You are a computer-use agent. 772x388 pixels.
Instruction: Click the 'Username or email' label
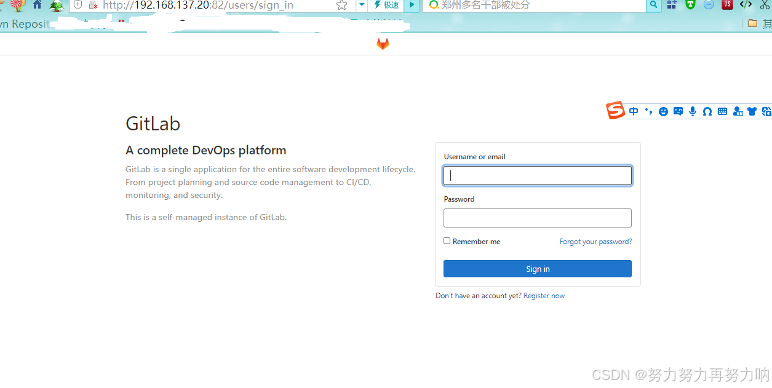click(474, 157)
